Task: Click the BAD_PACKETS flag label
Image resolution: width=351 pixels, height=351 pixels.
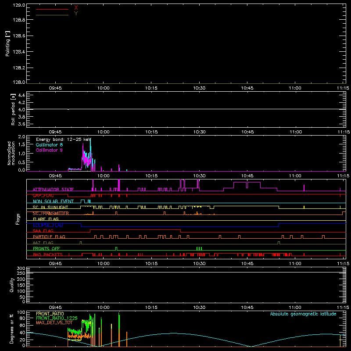Action: point(48,254)
